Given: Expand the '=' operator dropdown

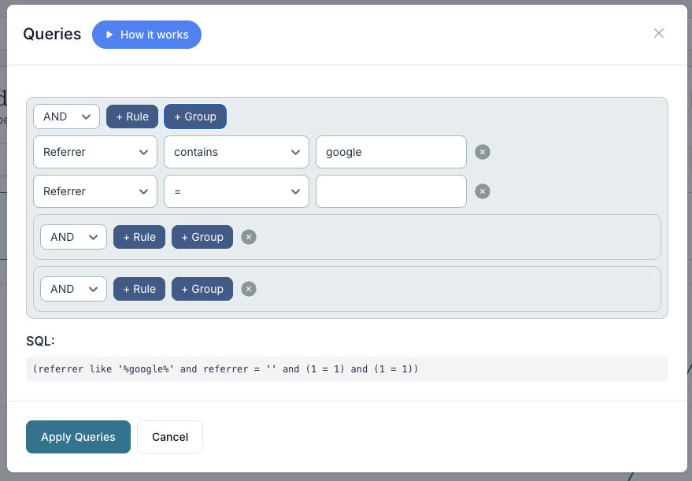Looking at the screenshot, I should click(236, 191).
